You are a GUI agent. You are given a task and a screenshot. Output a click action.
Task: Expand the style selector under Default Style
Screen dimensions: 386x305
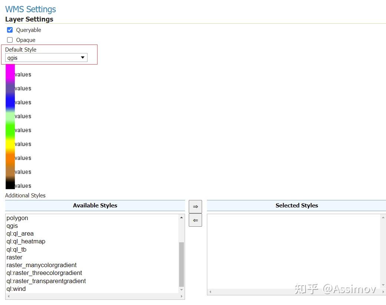pyautogui.click(x=82, y=58)
